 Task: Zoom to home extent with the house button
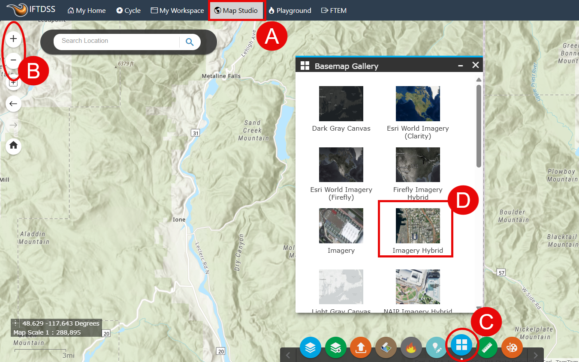[13, 146]
